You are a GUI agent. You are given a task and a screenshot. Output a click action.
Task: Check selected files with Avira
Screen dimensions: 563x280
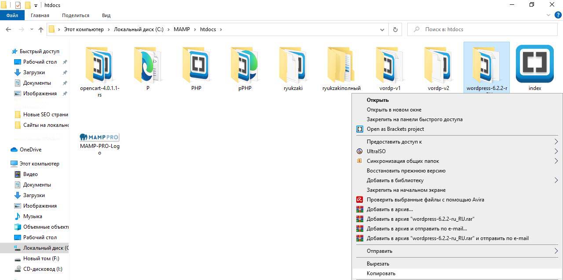pyautogui.click(x=425, y=200)
